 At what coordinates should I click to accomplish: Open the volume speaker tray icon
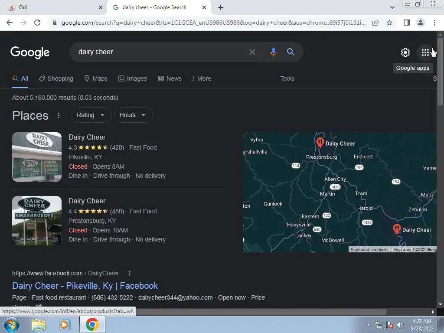tap(400, 325)
